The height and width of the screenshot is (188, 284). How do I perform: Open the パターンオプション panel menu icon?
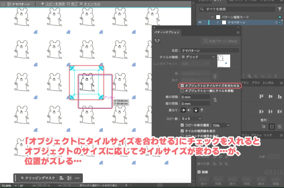(238, 32)
